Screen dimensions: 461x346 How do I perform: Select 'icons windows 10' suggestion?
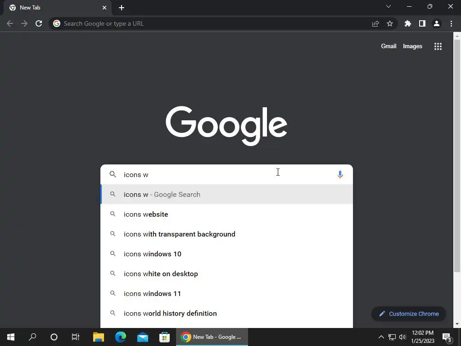(227, 254)
